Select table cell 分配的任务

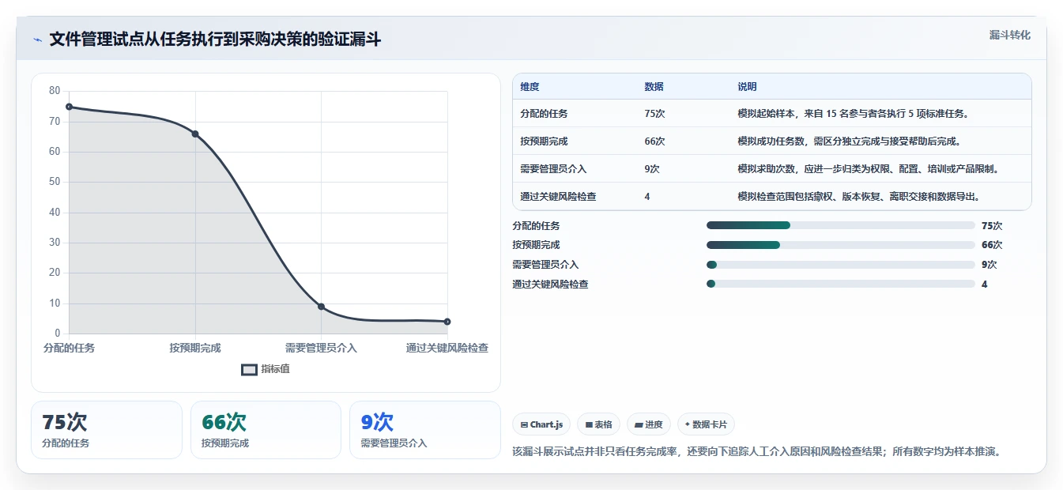[x=544, y=114]
